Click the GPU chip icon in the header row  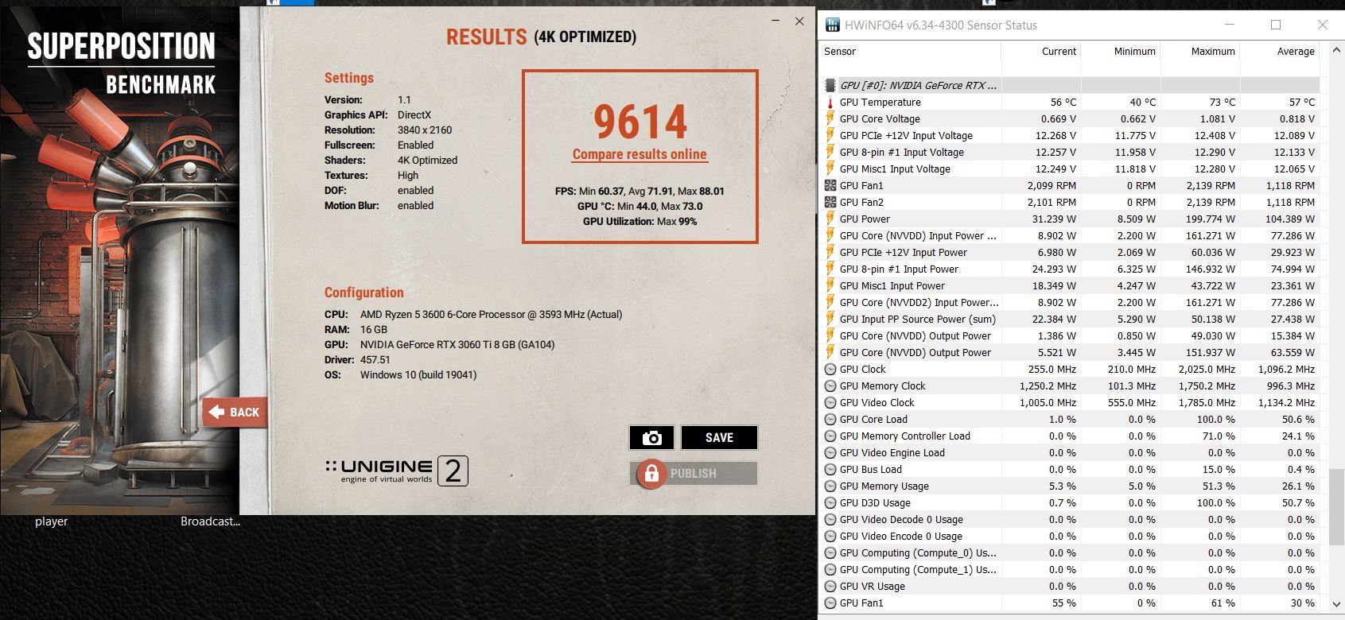pyautogui.click(x=830, y=85)
